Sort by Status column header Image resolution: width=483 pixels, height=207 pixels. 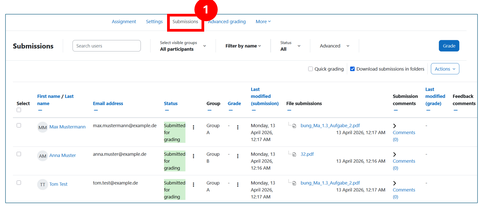tap(171, 103)
